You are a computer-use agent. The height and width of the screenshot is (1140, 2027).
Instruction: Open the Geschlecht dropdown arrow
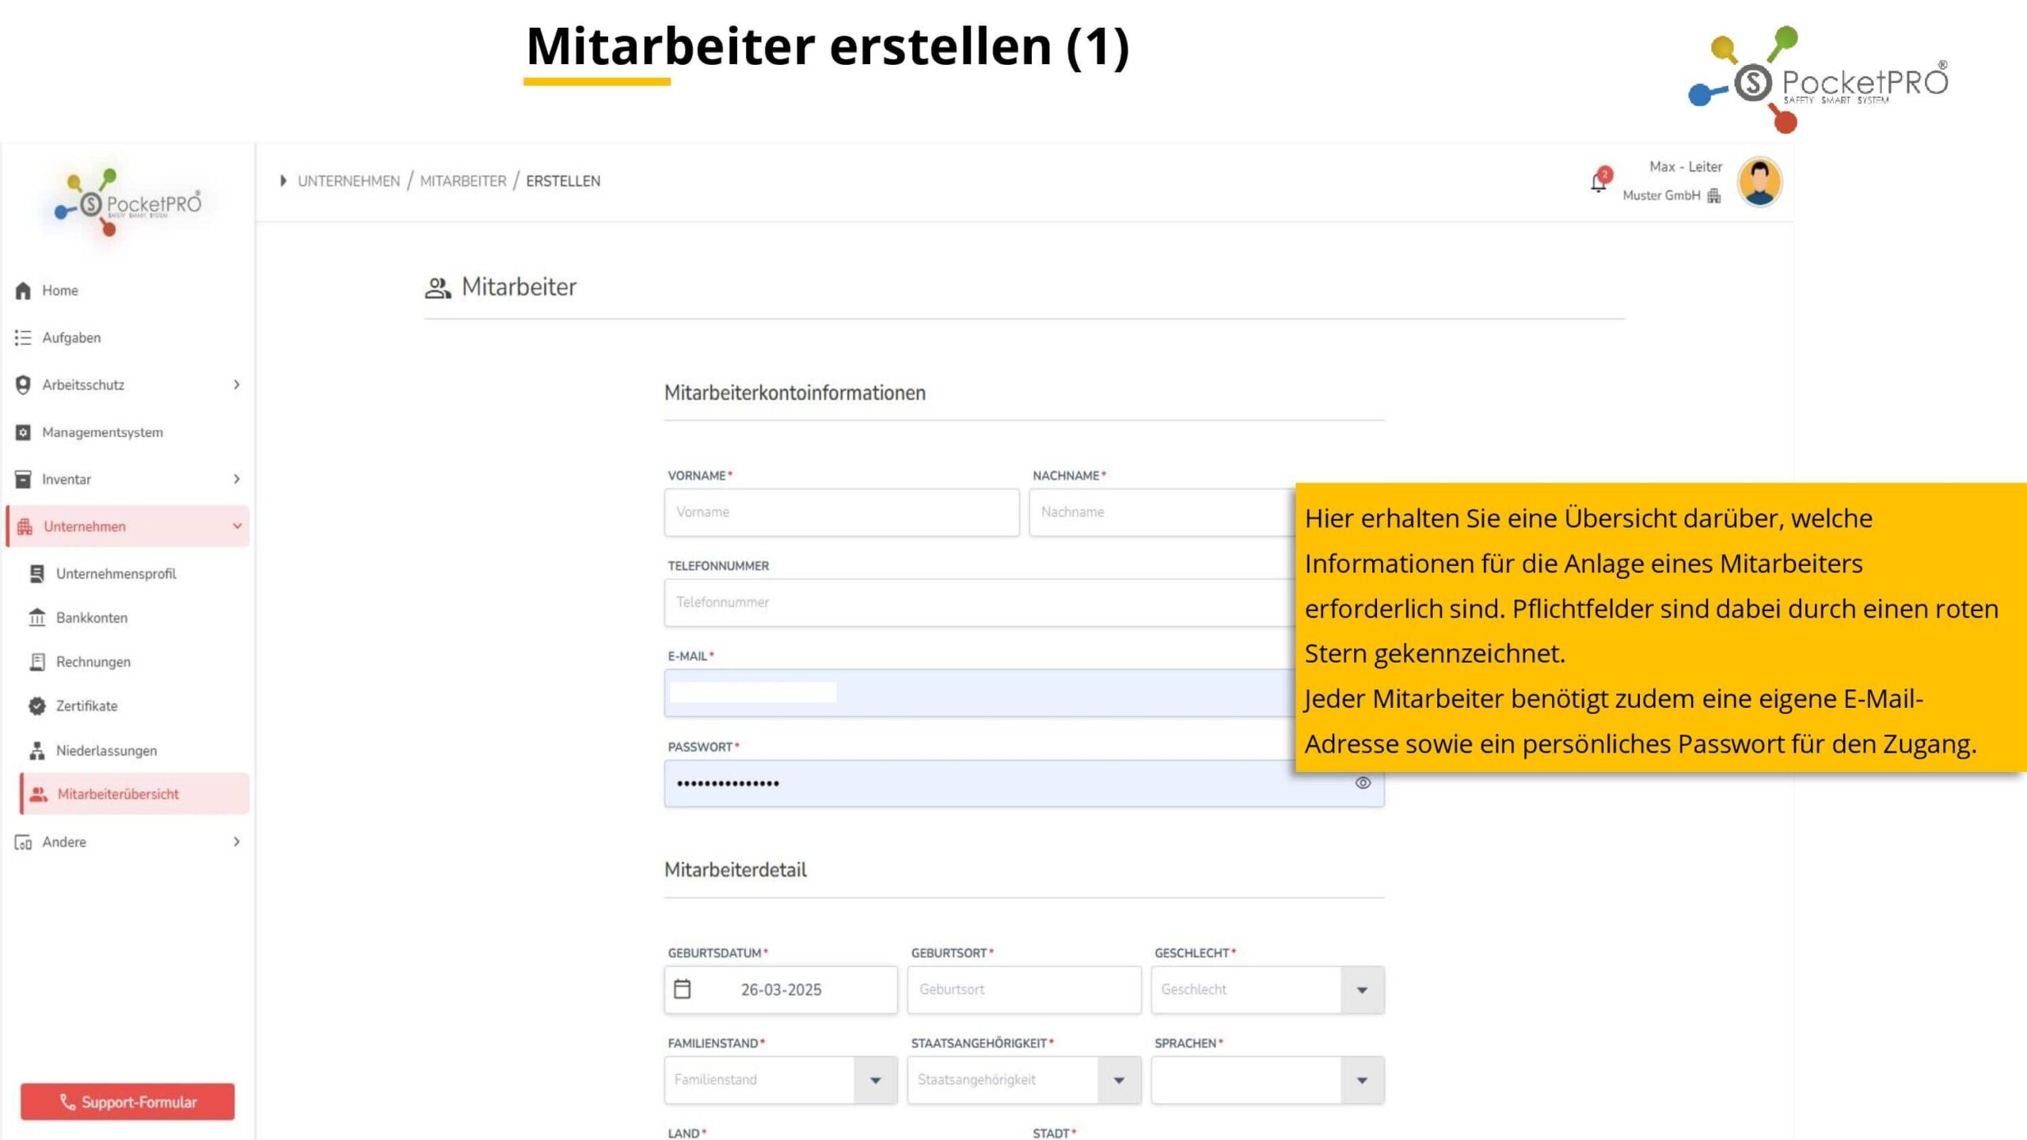pos(1362,990)
